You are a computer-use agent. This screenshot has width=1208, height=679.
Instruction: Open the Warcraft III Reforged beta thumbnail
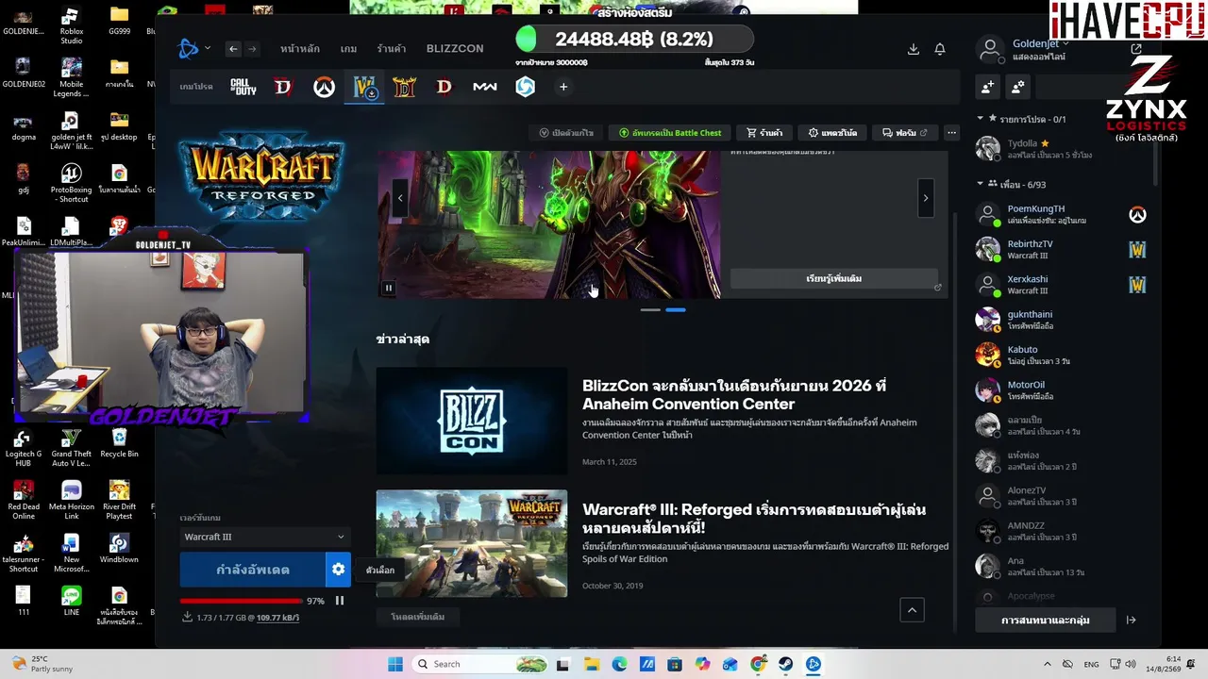(x=472, y=543)
